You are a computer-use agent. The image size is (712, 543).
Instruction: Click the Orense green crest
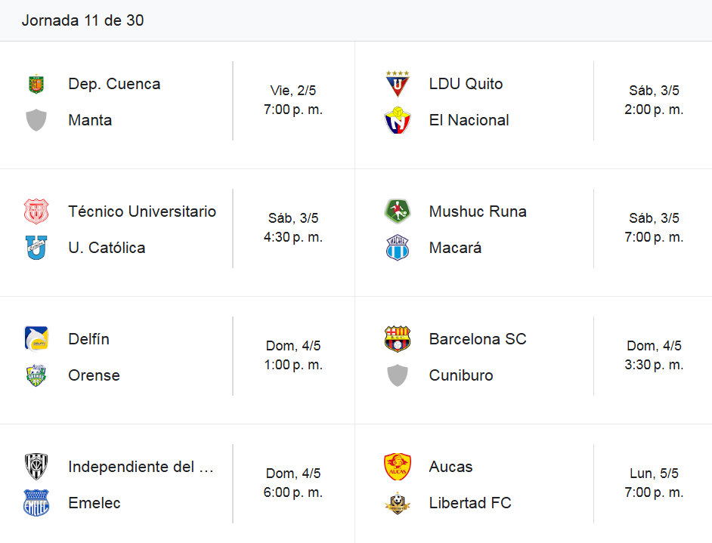(36, 375)
